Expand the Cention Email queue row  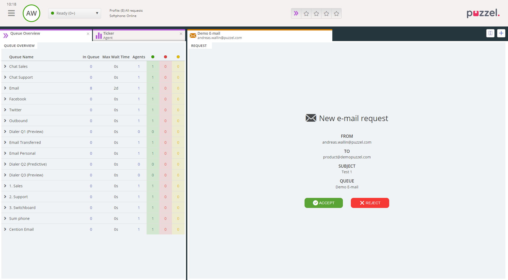pyautogui.click(x=5, y=229)
